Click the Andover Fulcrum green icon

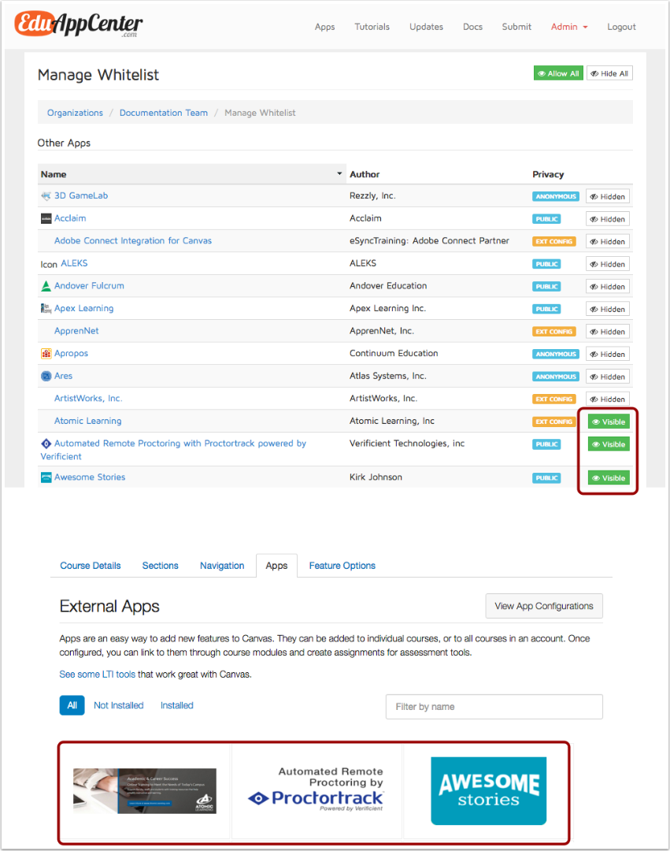(46, 286)
